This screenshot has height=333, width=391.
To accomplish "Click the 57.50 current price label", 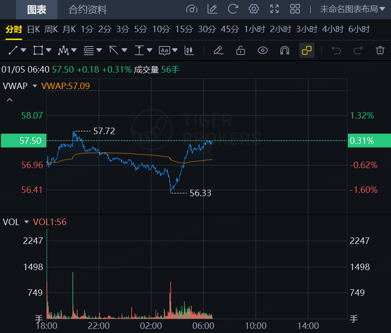I will point(24,141).
